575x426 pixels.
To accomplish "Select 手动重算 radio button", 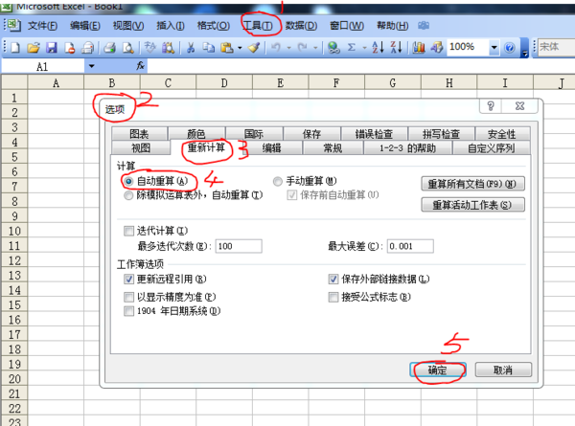I will click(278, 181).
